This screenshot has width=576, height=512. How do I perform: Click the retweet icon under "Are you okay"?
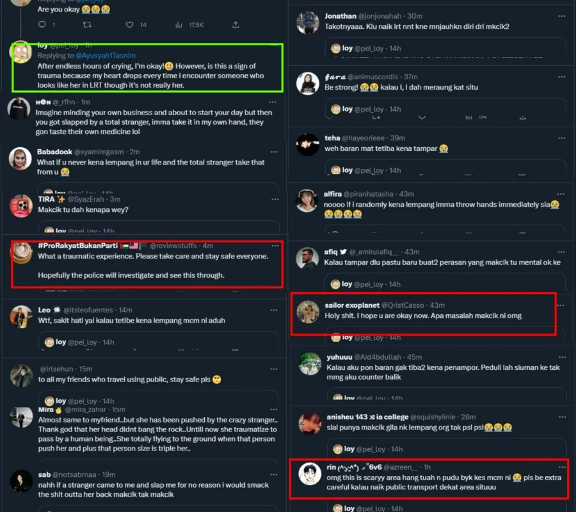87,24
